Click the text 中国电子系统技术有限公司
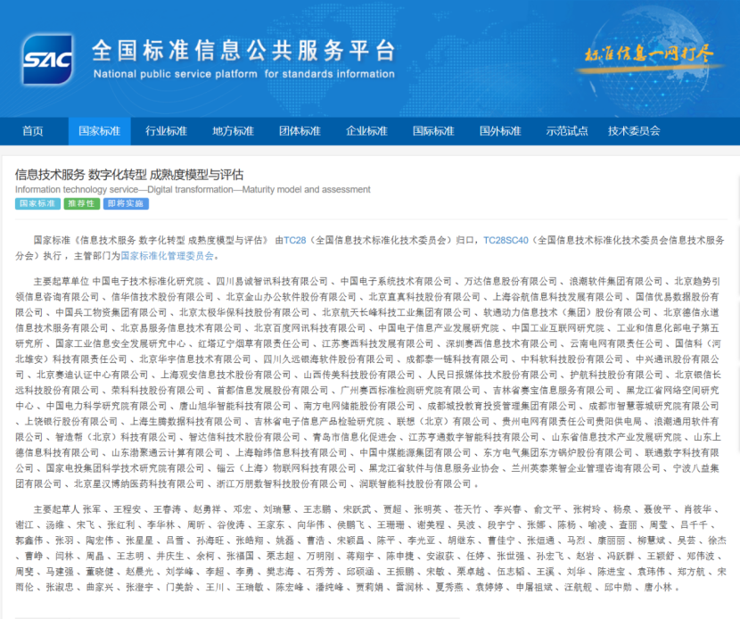Screen dimensions: 740x619 click(x=396, y=282)
